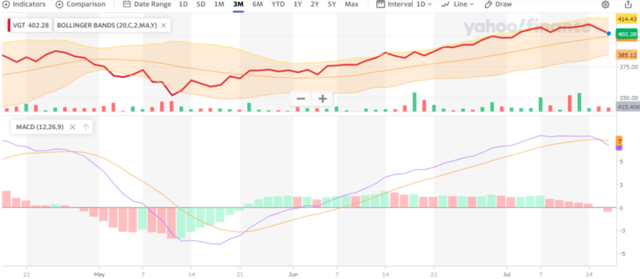Remove Bollinger Bands indicator with X
This screenshot has width=640, height=279.
[x=164, y=26]
